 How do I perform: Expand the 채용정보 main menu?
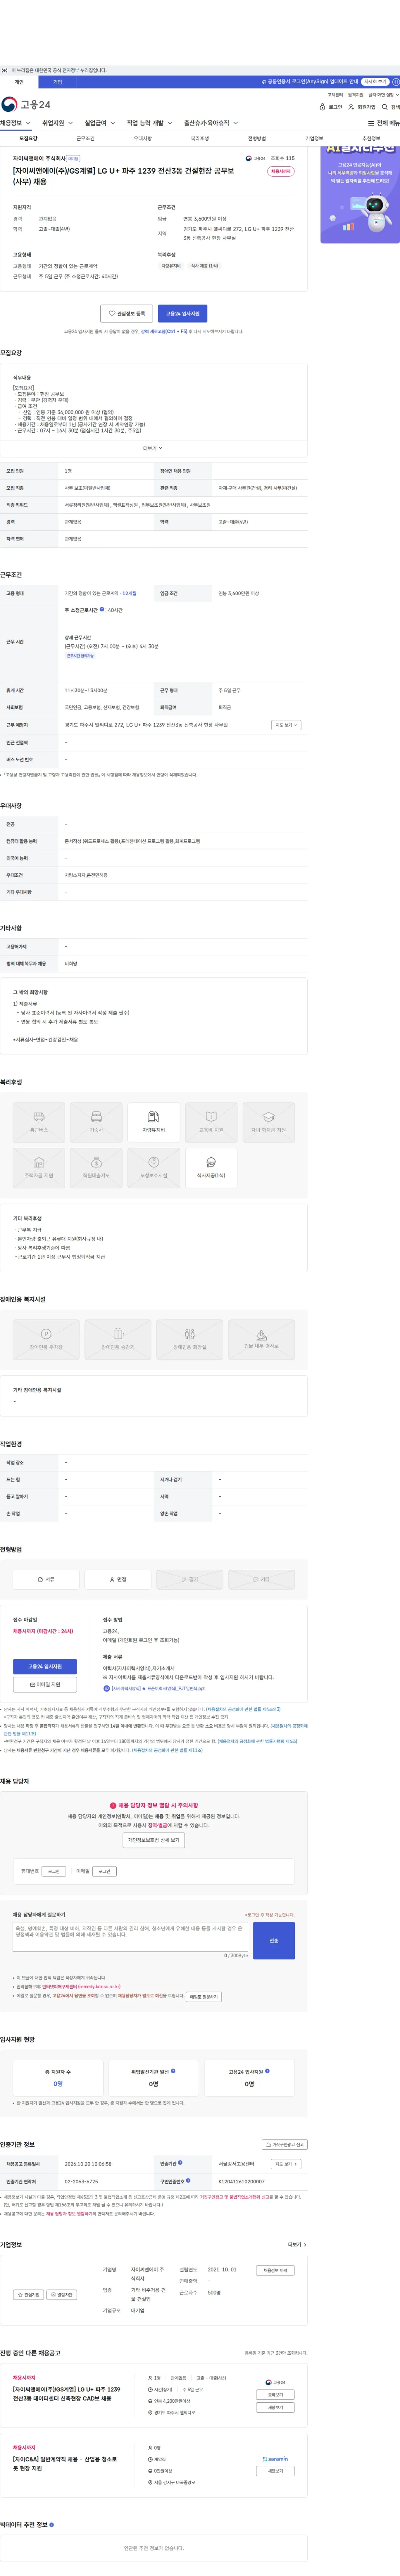point(15,123)
